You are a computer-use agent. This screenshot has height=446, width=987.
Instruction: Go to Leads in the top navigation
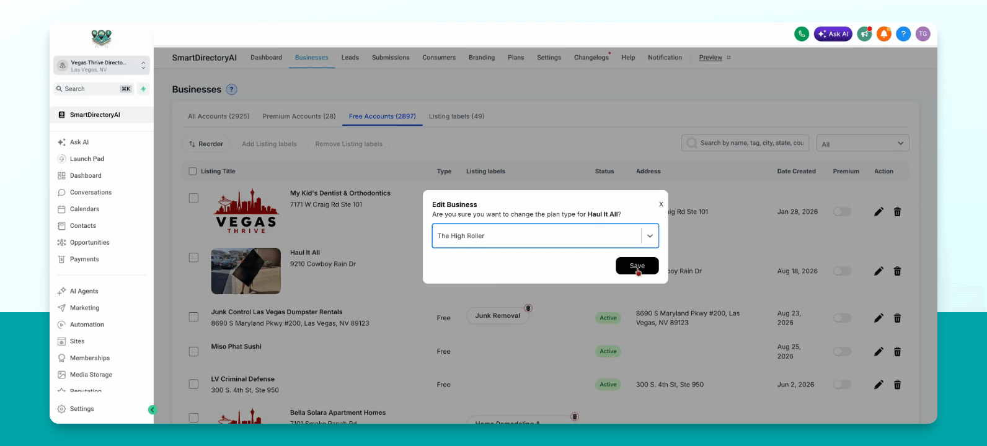point(350,58)
